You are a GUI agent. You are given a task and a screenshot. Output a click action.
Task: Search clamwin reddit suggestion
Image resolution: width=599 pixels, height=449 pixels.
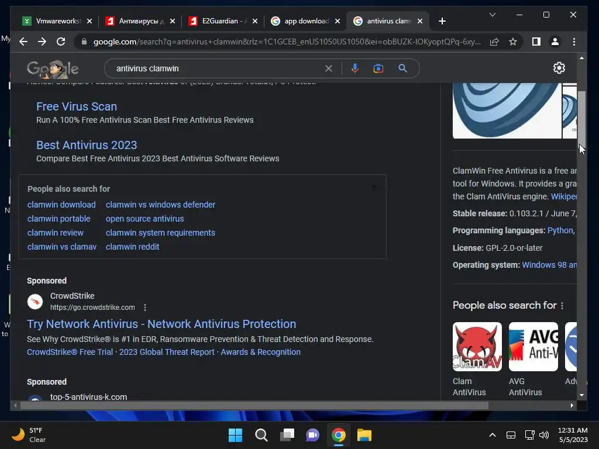(133, 247)
